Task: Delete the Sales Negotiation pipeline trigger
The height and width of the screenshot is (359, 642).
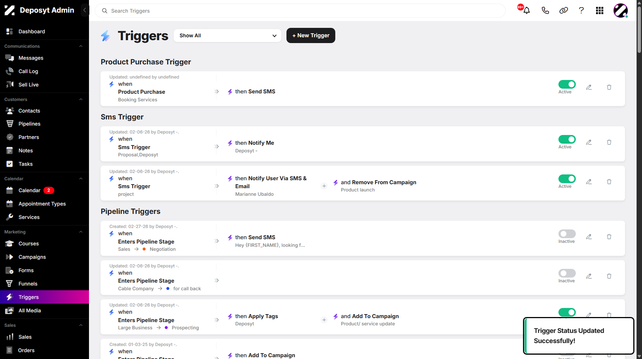Action: [x=609, y=237]
